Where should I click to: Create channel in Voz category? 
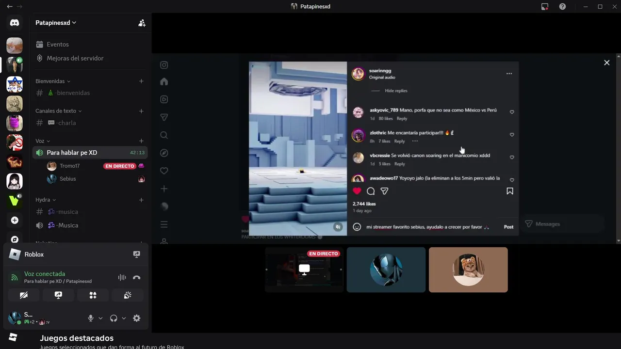(x=141, y=141)
